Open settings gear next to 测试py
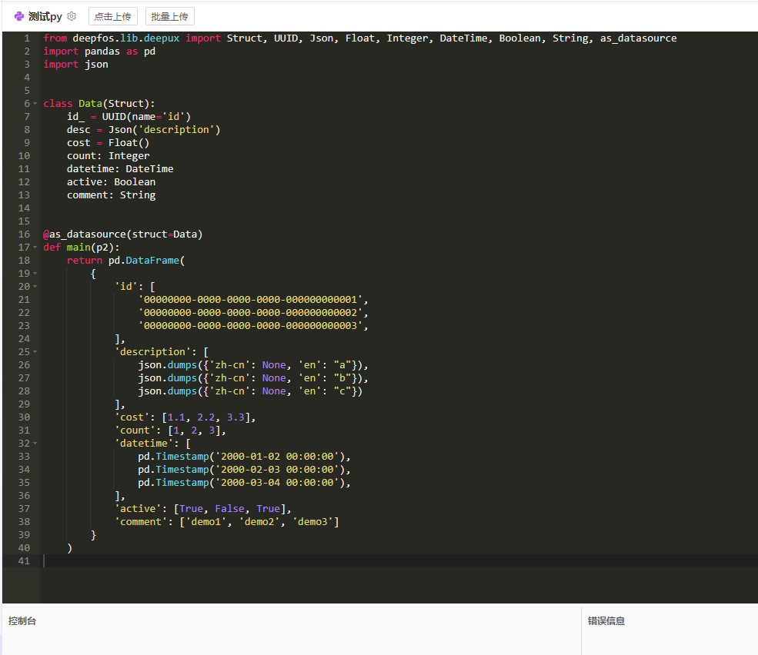The height and width of the screenshot is (655, 758). 72,16
